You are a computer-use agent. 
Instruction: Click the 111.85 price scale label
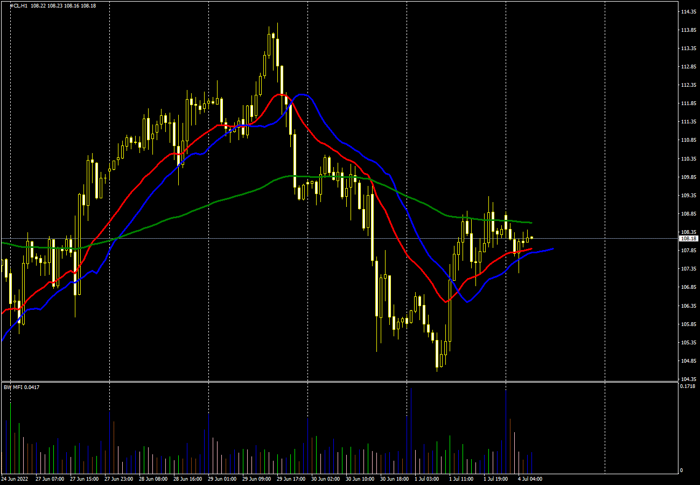tap(688, 103)
